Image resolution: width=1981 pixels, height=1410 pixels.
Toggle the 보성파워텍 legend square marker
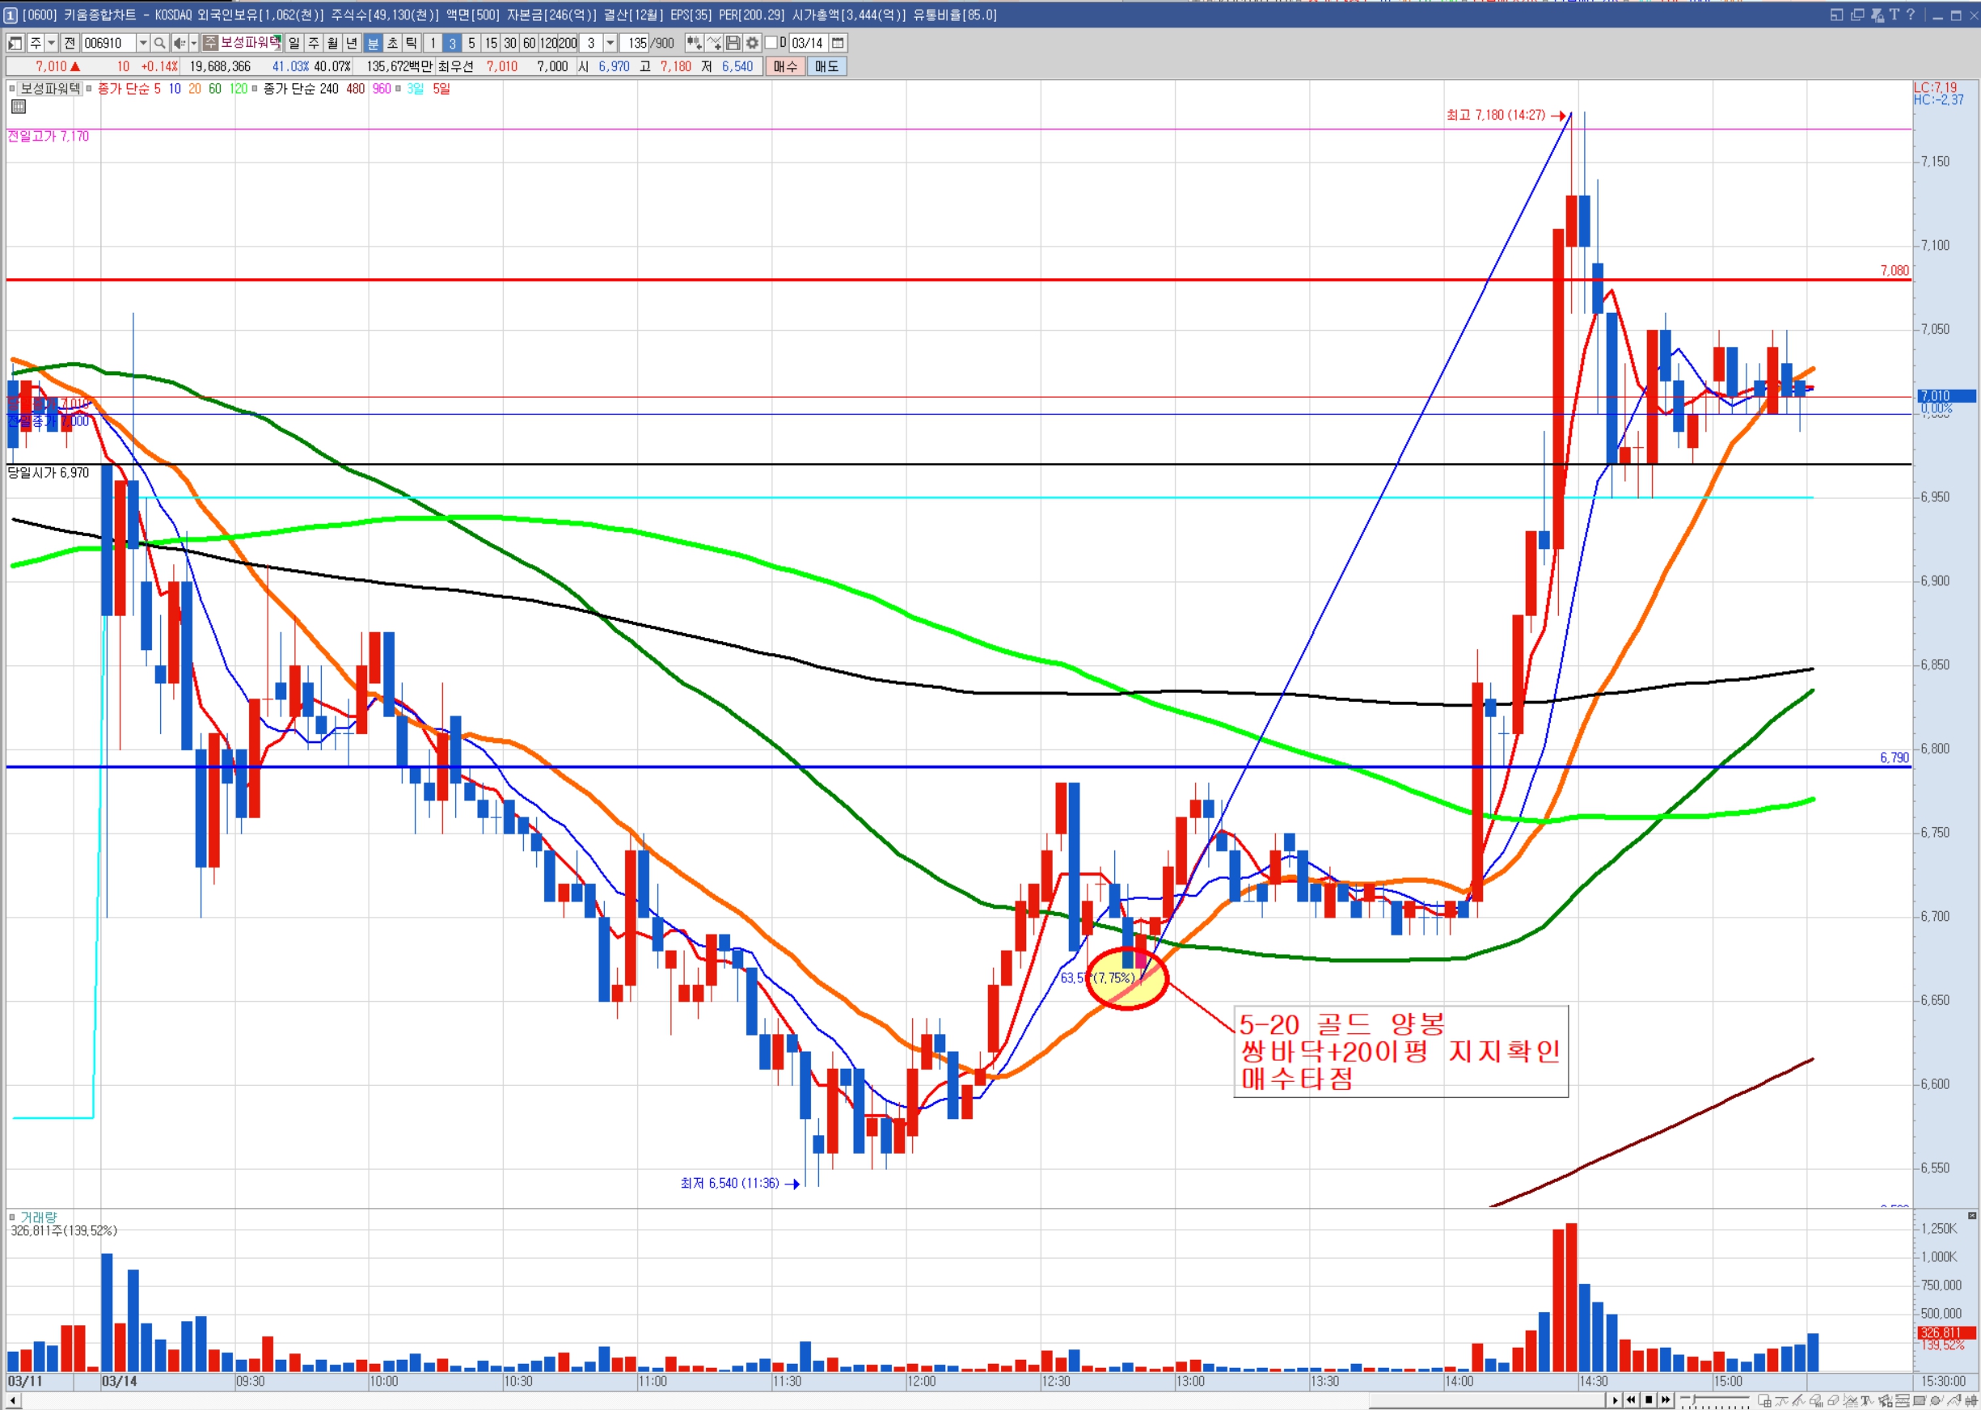[x=12, y=89]
